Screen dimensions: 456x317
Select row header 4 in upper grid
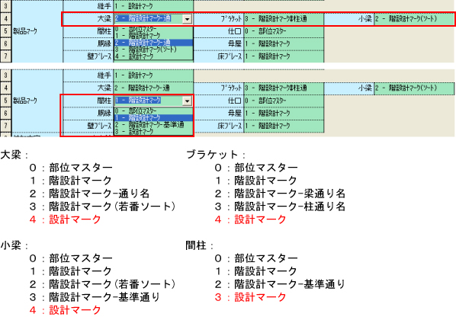click(5, 19)
